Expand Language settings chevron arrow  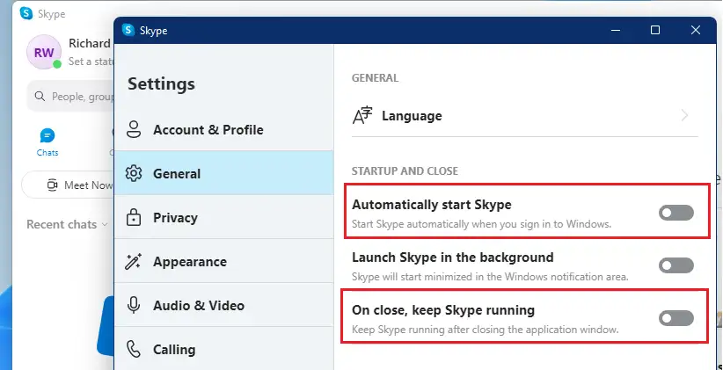[684, 116]
